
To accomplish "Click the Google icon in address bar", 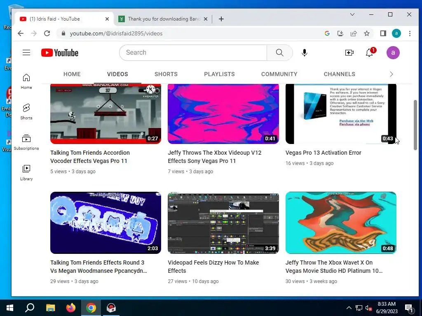I will (x=327, y=33).
